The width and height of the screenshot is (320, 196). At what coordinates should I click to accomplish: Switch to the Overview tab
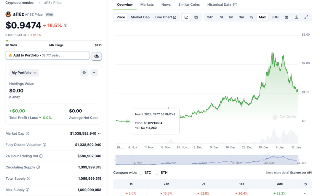(125, 4)
